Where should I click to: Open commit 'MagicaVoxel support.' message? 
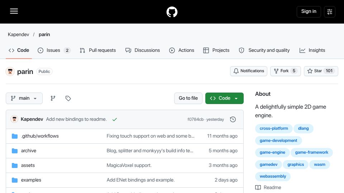pos(129,165)
